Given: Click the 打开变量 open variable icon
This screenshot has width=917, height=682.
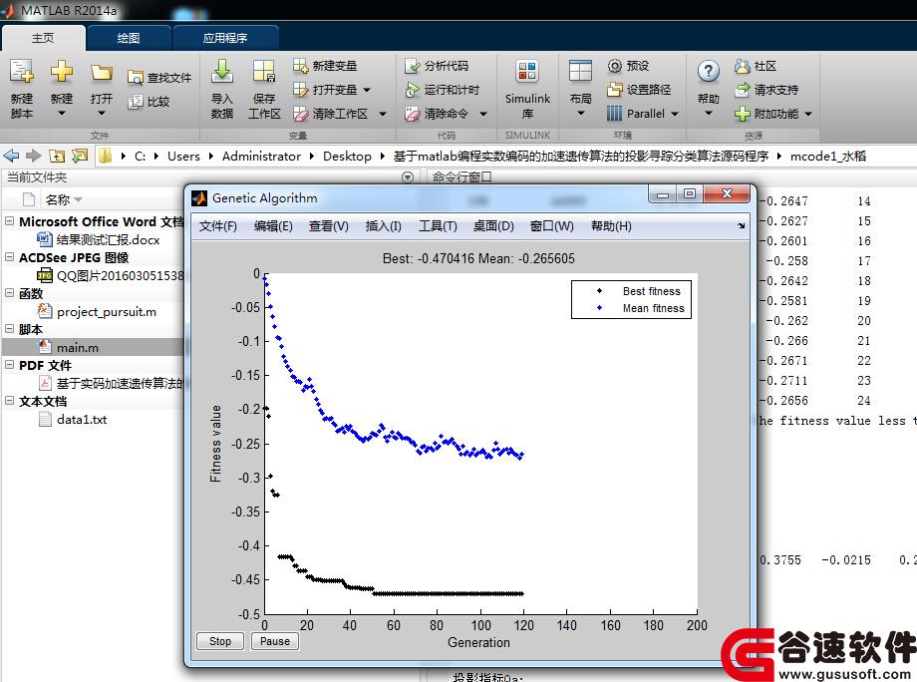Looking at the screenshot, I should pyautogui.click(x=301, y=90).
